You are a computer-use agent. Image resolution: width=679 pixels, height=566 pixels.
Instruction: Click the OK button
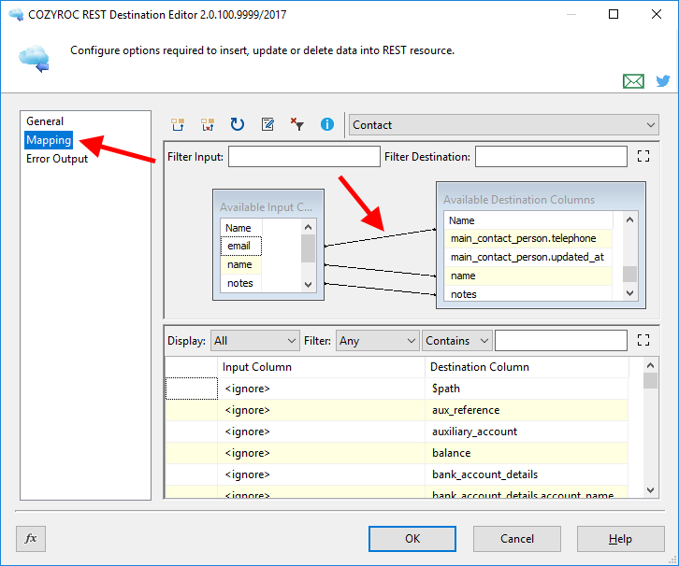[x=412, y=539]
